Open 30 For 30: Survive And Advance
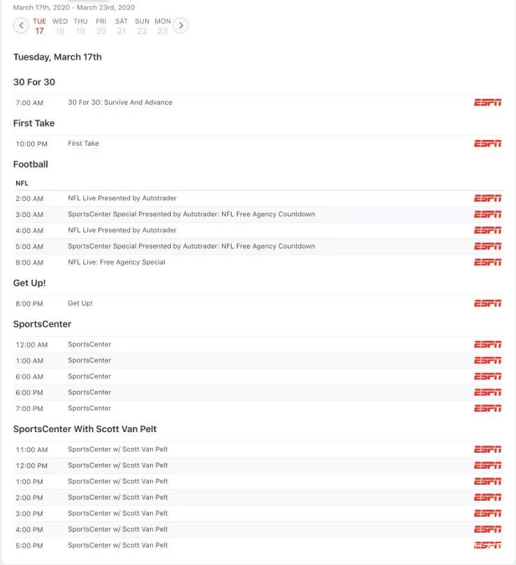The image size is (516, 565). click(x=120, y=103)
